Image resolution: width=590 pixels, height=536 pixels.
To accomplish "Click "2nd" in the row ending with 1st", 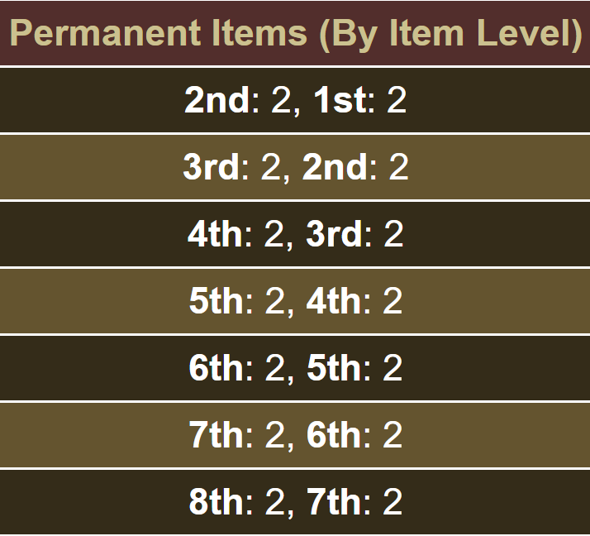I will coord(216,101).
